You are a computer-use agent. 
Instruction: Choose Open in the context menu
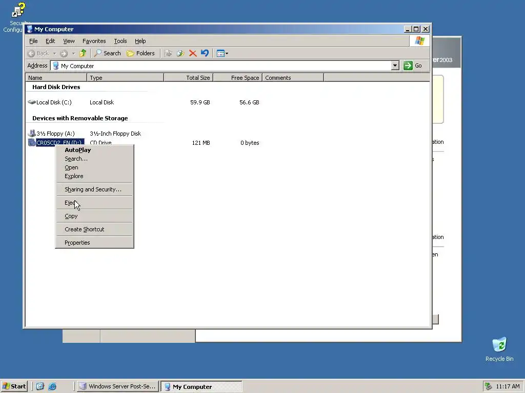point(94,167)
